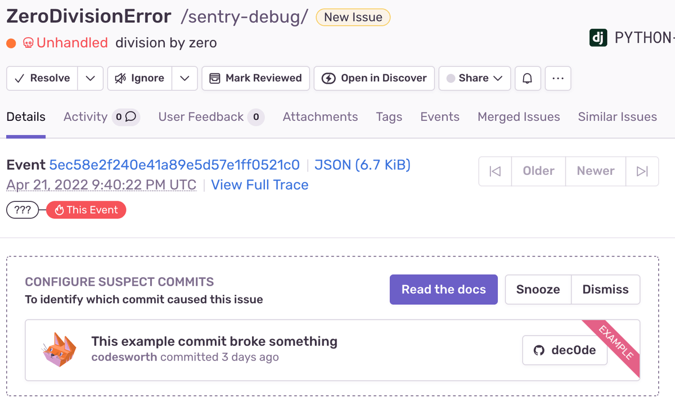Open the Tags tab
Image resolution: width=675 pixels, height=402 pixels.
click(x=389, y=117)
